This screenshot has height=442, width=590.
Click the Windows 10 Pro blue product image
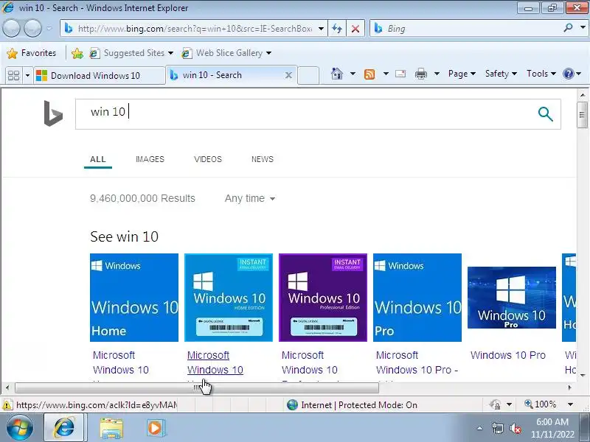pos(417,298)
